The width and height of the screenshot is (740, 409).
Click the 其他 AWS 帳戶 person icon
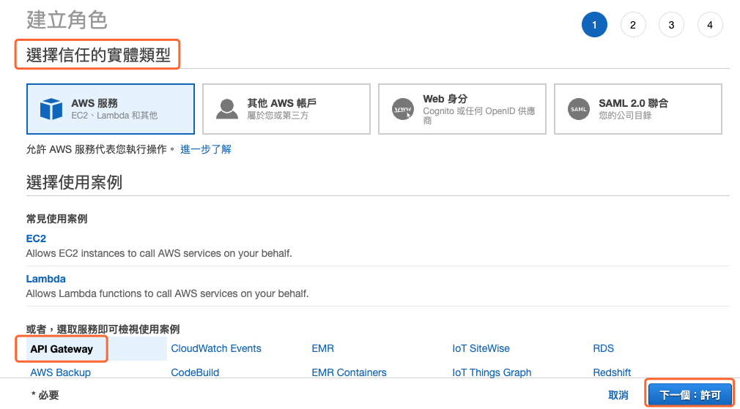pos(227,109)
